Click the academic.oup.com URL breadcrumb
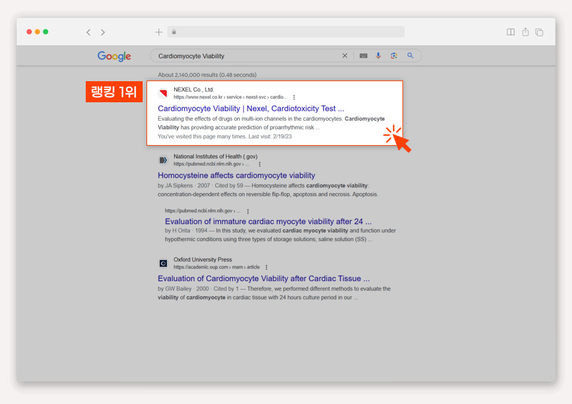 click(x=217, y=267)
